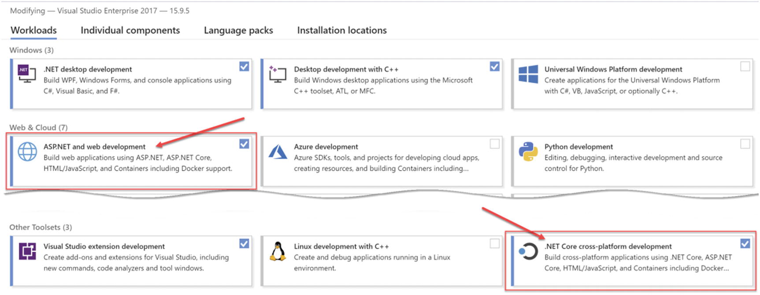760x295 pixels.
Task: Click 'ASP.NET and web development' title
Action: (94, 147)
